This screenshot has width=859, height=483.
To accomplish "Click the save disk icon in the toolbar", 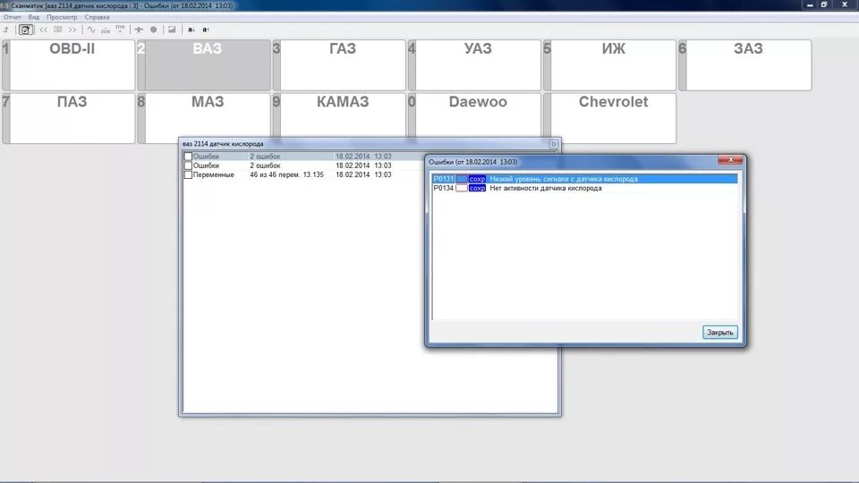I will click(x=172, y=30).
